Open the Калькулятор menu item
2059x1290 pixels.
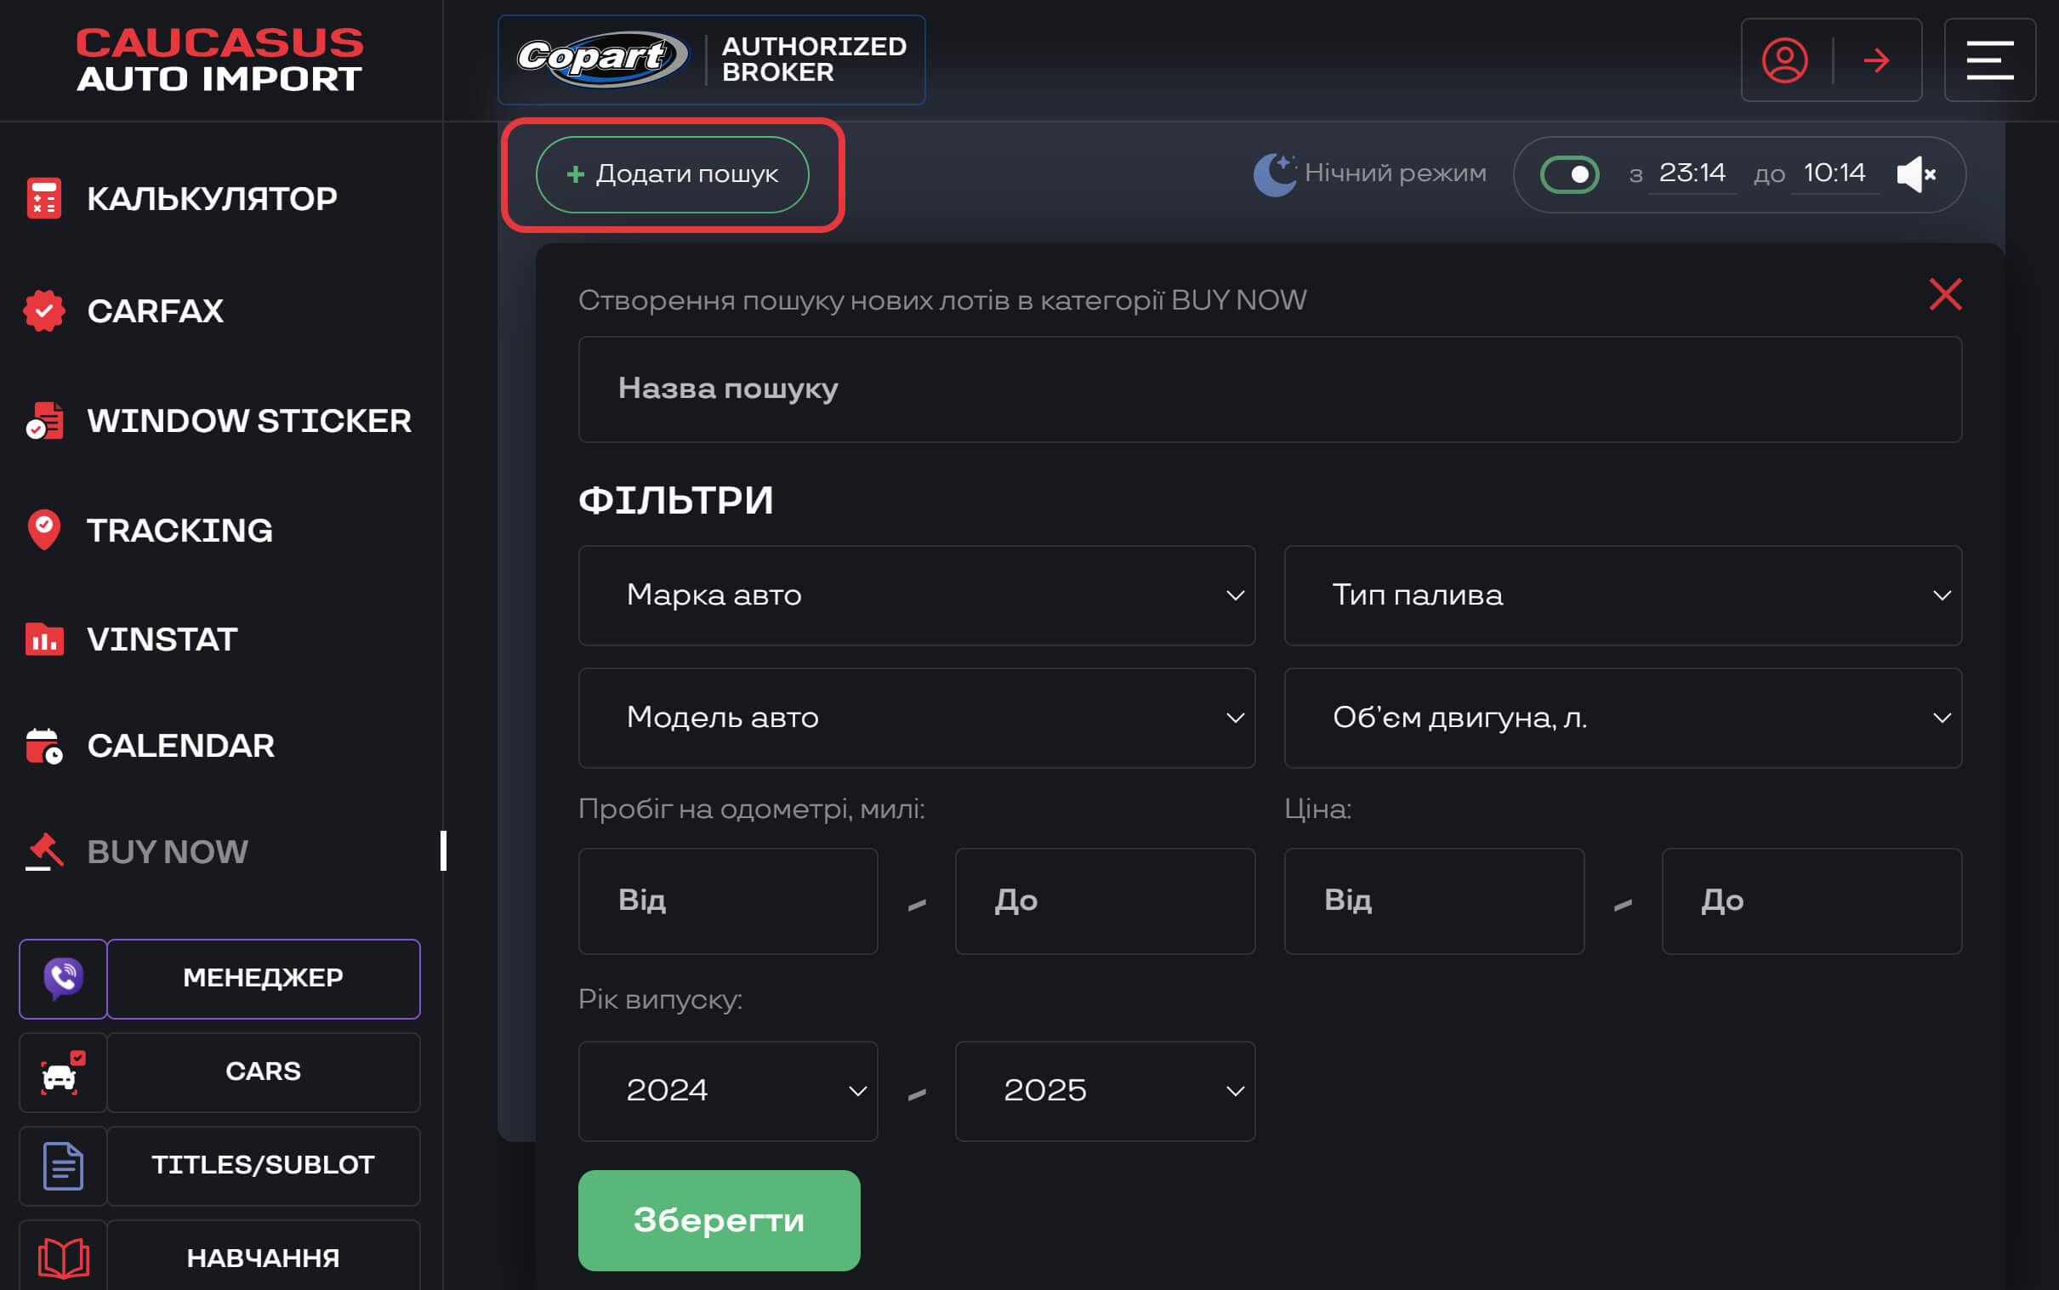[212, 199]
